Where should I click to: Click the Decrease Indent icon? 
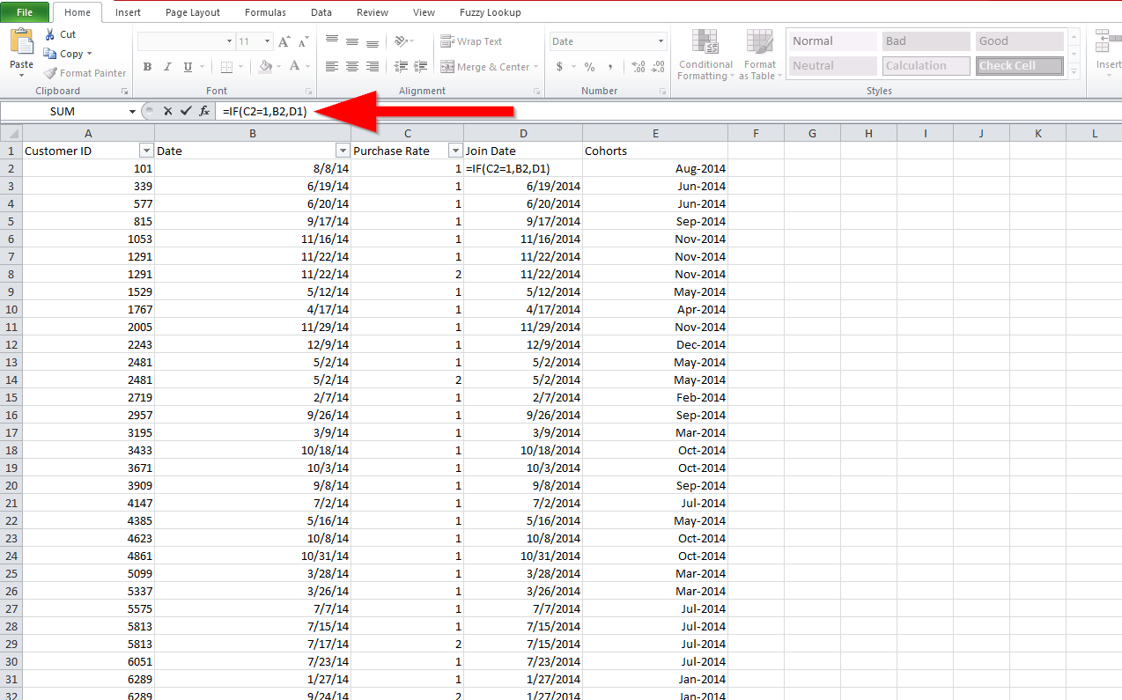click(x=401, y=67)
